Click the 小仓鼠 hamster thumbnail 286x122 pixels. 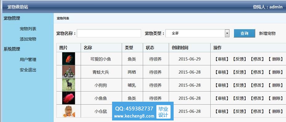(x=69, y=111)
